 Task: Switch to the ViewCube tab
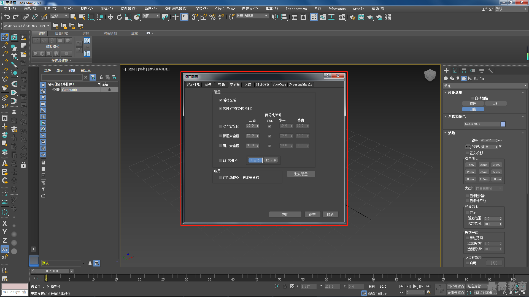pyautogui.click(x=279, y=84)
